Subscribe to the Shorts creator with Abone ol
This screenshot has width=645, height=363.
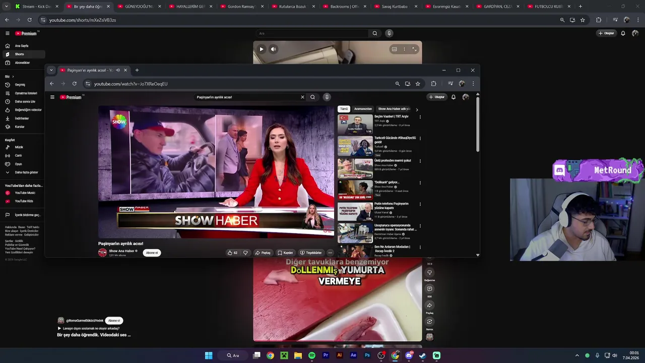coord(114,321)
